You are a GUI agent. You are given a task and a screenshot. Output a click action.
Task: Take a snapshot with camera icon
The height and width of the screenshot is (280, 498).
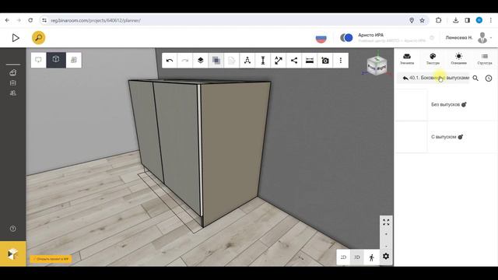click(325, 61)
